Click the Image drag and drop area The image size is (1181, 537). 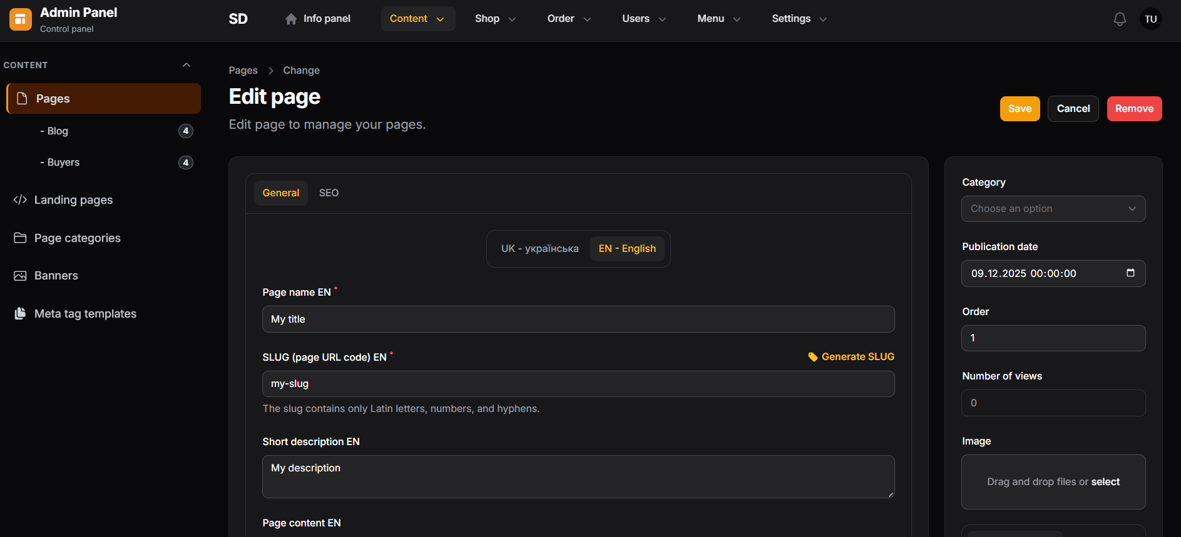[x=1053, y=482]
